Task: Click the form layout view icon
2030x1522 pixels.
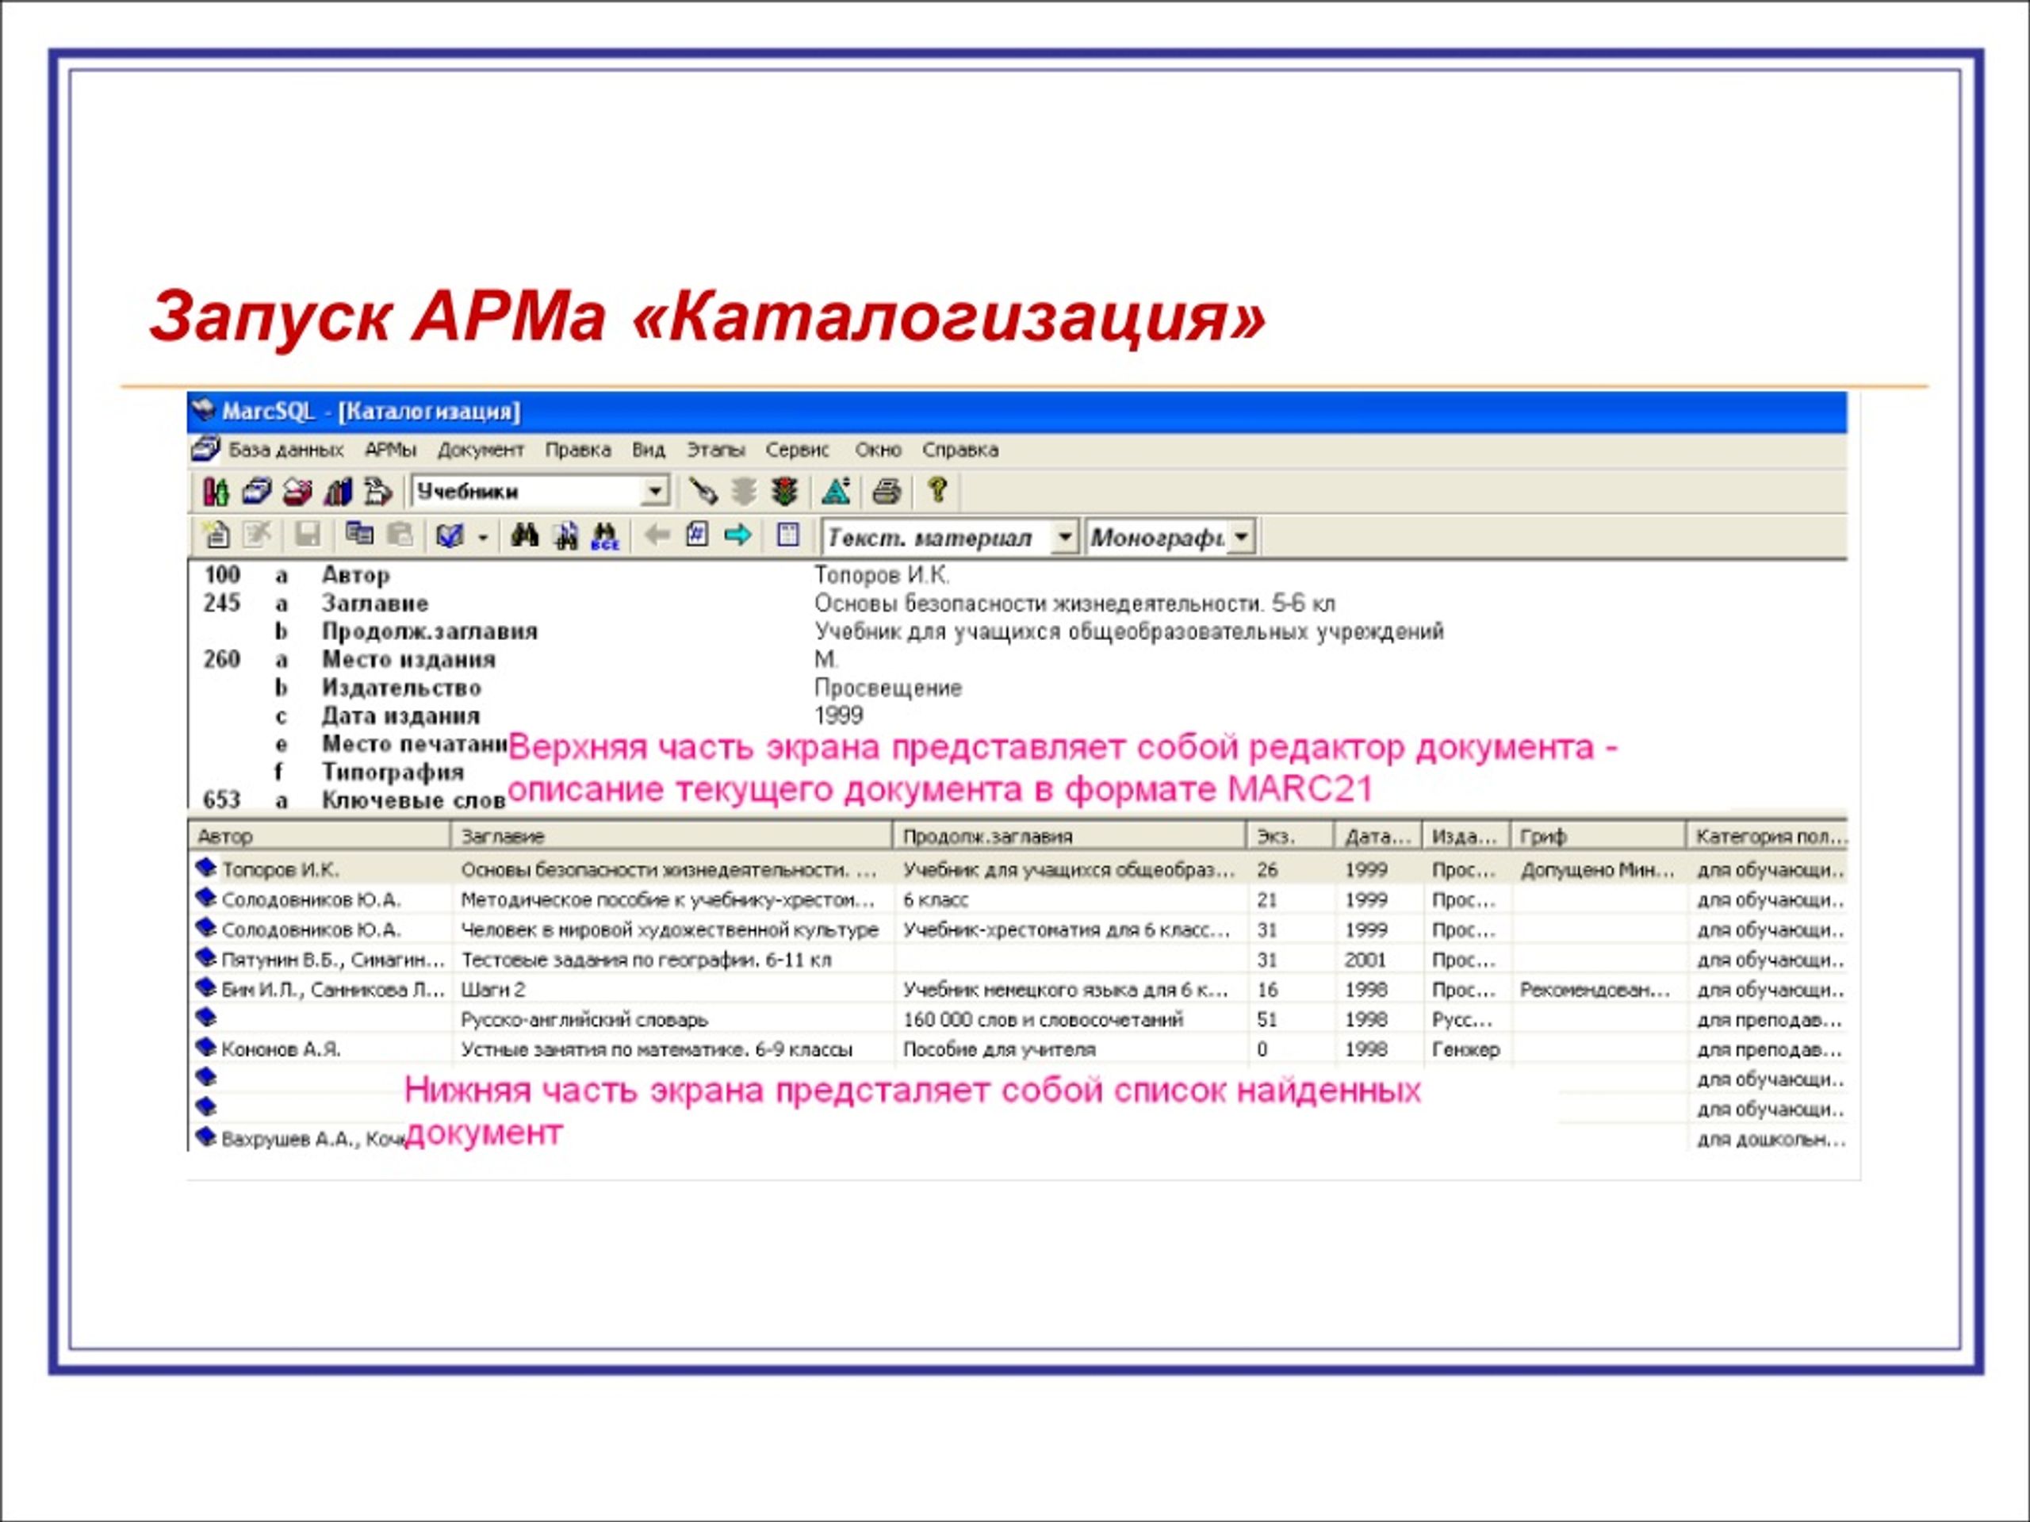Action: [x=788, y=535]
